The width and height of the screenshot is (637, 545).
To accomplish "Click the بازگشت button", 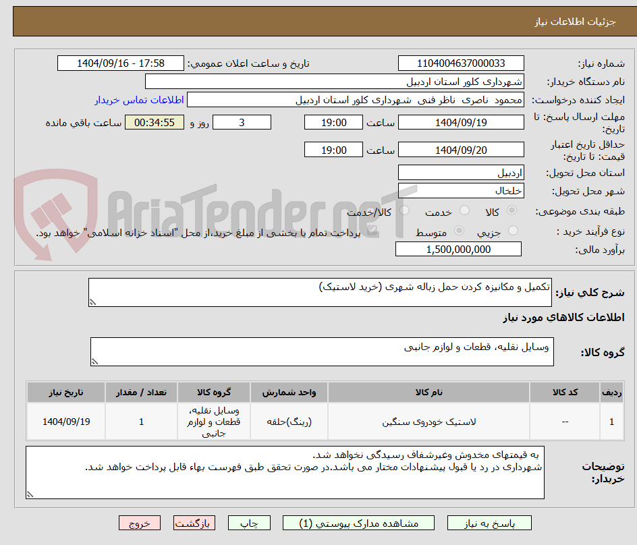I will point(194,523).
